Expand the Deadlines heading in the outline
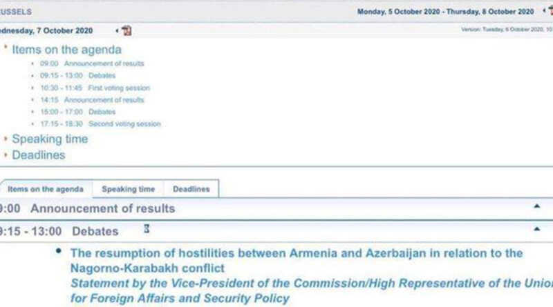 click(x=39, y=155)
